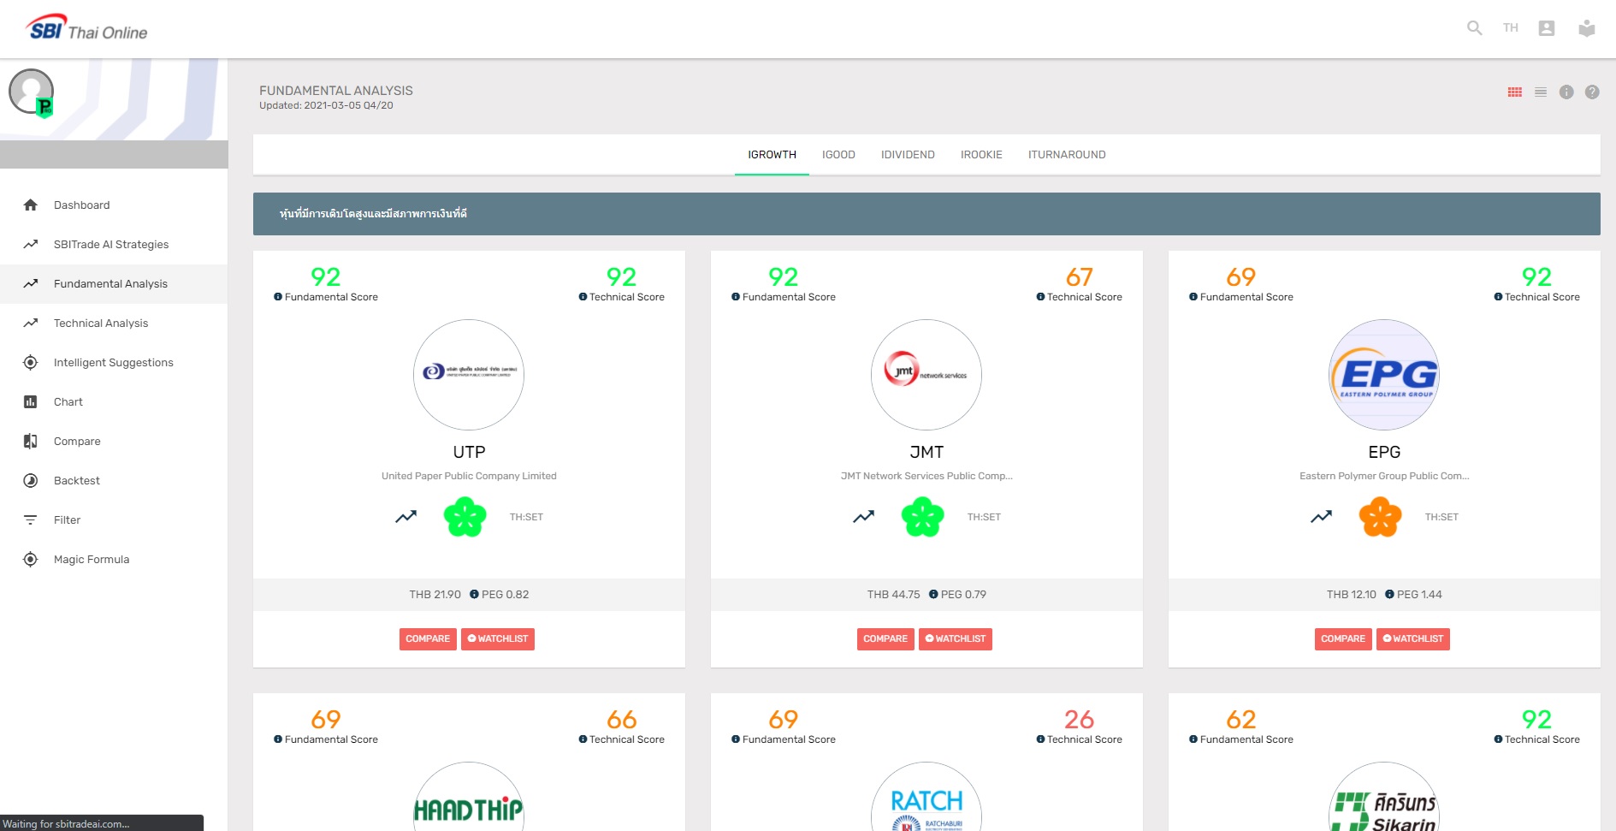Click the profile avatar in sidebar
This screenshot has height=831, width=1616.
[x=32, y=92]
